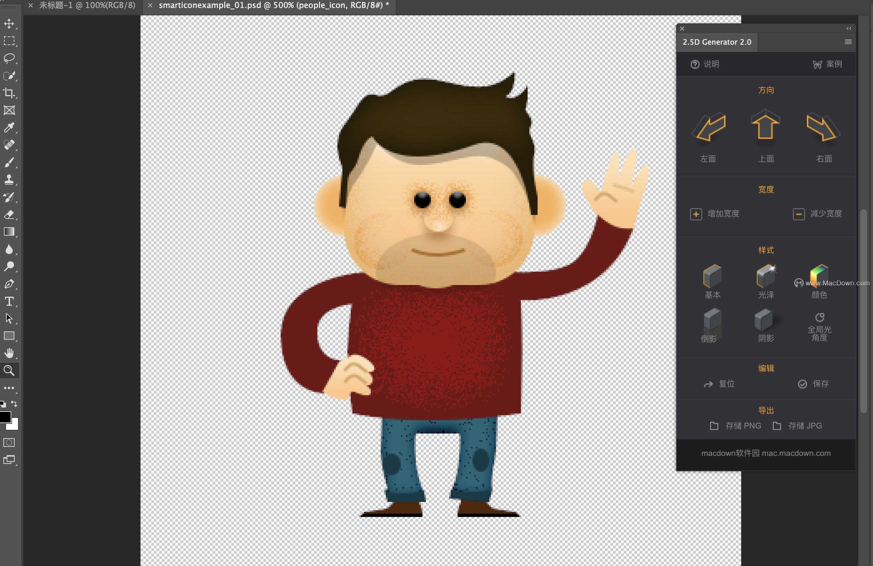
Task: Select the Hand tool
Action: (9, 353)
